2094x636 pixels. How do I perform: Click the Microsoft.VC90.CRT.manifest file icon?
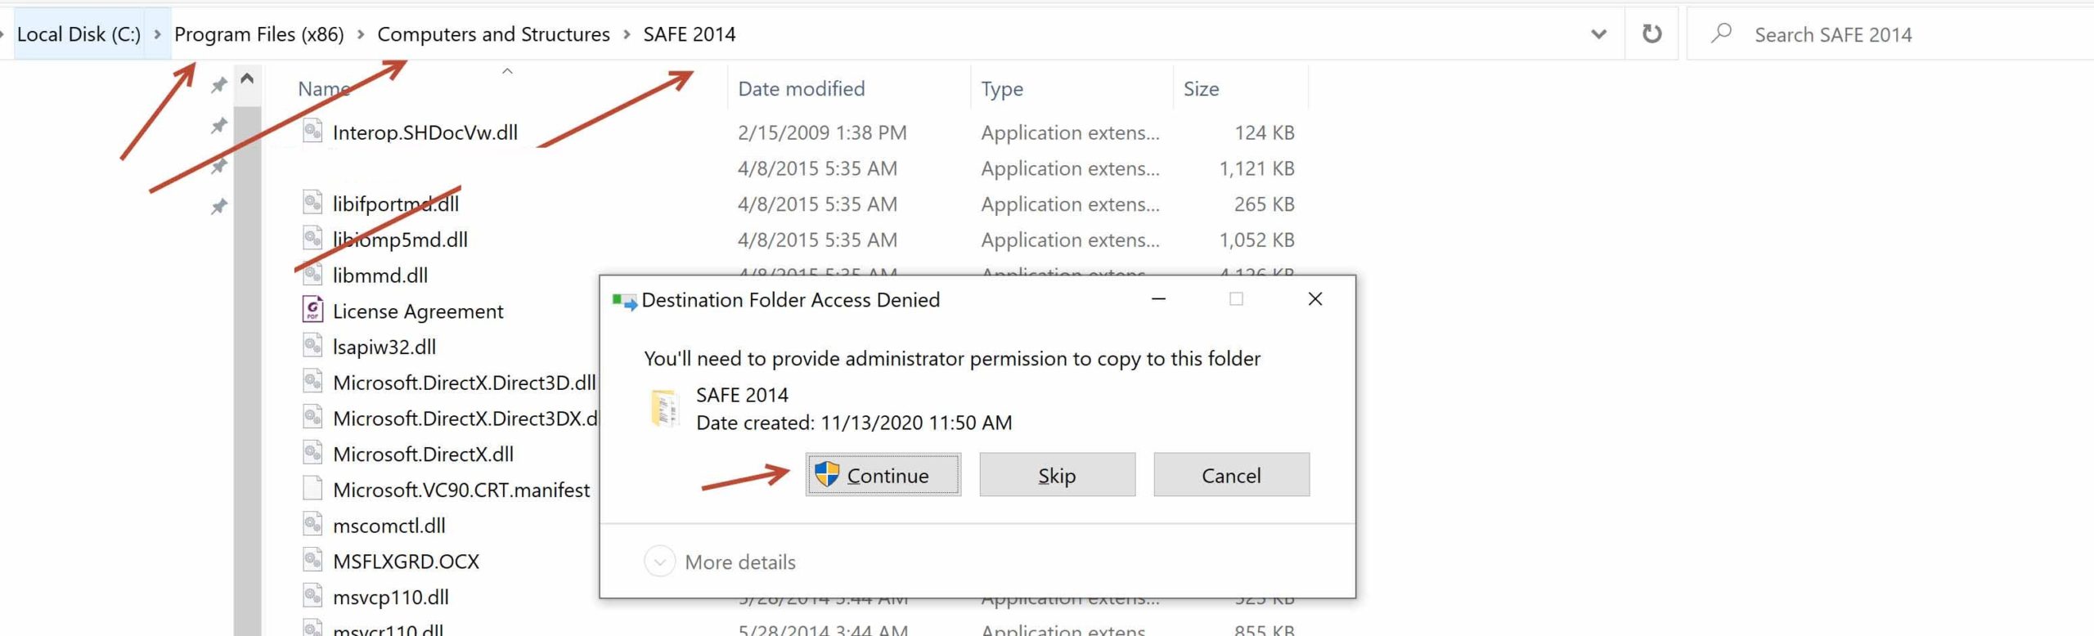[x=312, y=489]
